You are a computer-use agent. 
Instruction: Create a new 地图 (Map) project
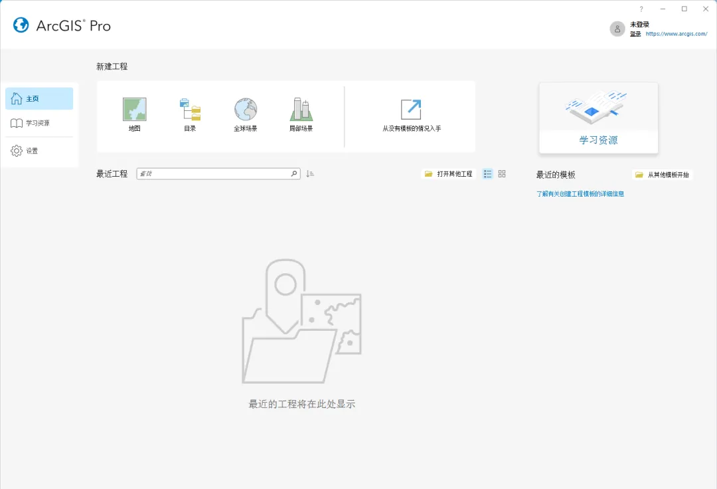(x=134, y=115)
